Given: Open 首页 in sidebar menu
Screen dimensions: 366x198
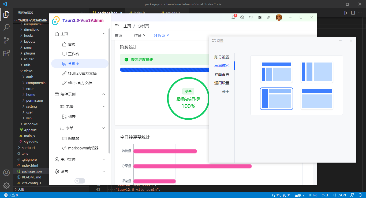Looking at the screenshot, I should (80, 44).
